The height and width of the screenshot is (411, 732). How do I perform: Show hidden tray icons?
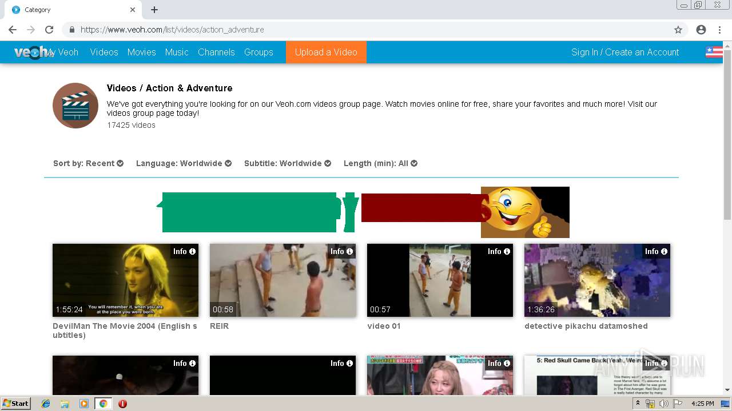point(638,404)
